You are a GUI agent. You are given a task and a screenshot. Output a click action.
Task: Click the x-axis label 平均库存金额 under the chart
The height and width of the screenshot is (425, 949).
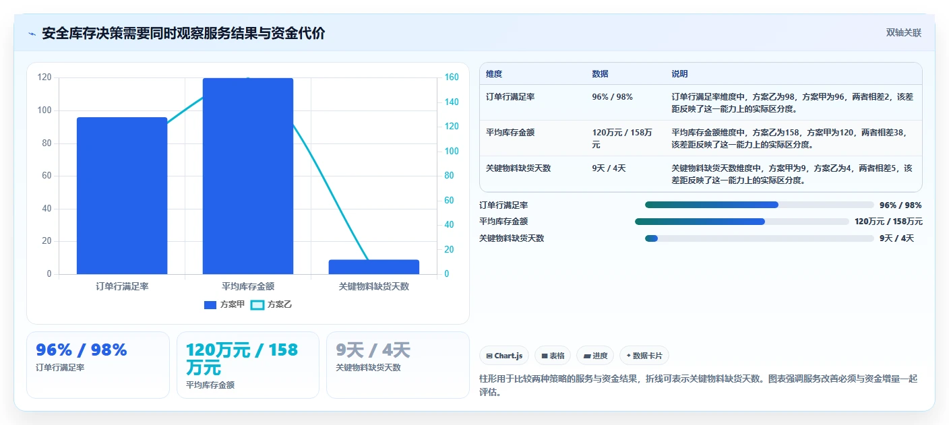tap(248, 286)
